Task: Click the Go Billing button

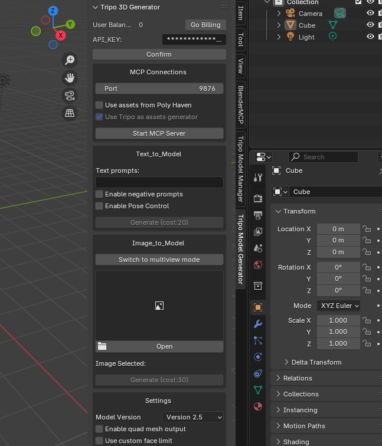Action: pos(205,25)
